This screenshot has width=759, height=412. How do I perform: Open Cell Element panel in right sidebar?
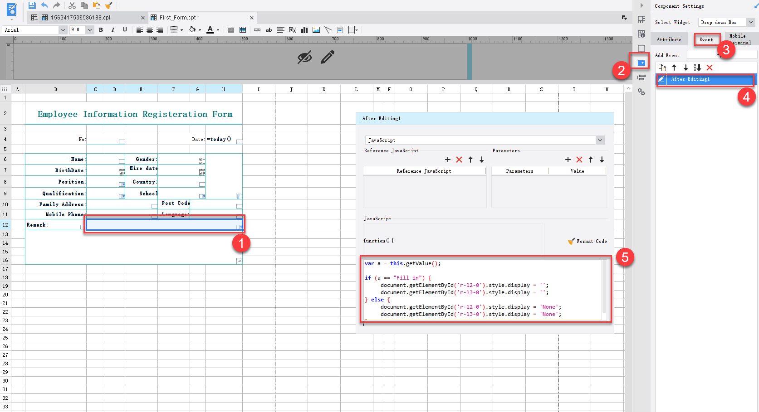tap(641, 19)
